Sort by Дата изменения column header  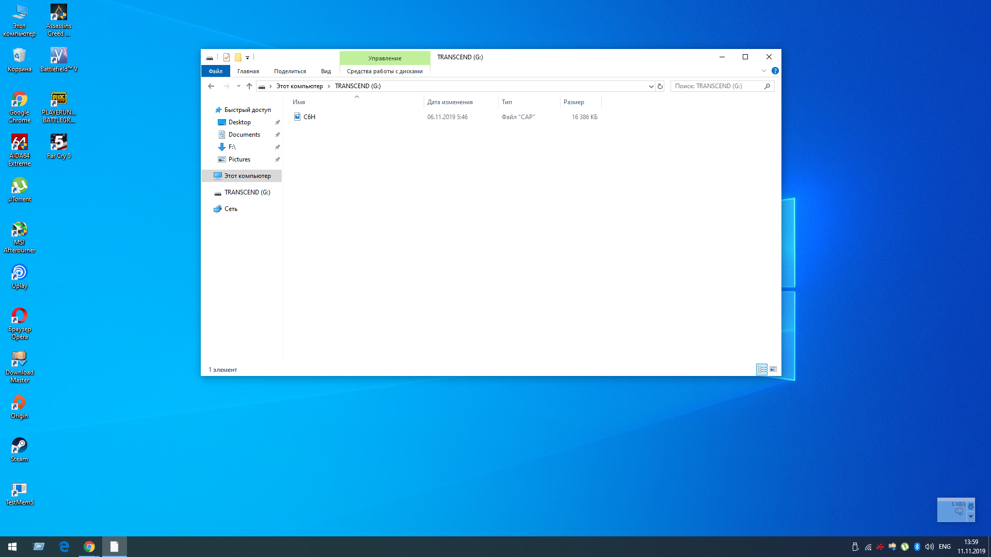tap(450, 102)
